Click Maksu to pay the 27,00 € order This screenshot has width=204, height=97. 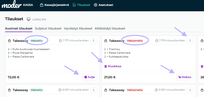coord(185,77)
